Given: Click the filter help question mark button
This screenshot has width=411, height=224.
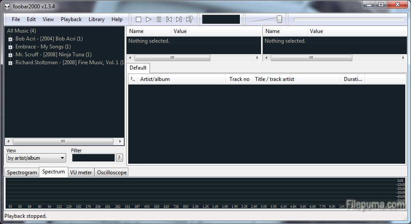Looking at the screenshot, I should tap(119, 158).
